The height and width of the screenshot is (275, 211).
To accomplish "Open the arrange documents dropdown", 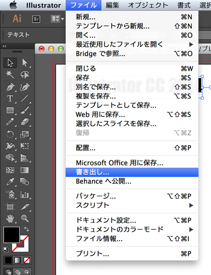I will click(x=57, y=19).
